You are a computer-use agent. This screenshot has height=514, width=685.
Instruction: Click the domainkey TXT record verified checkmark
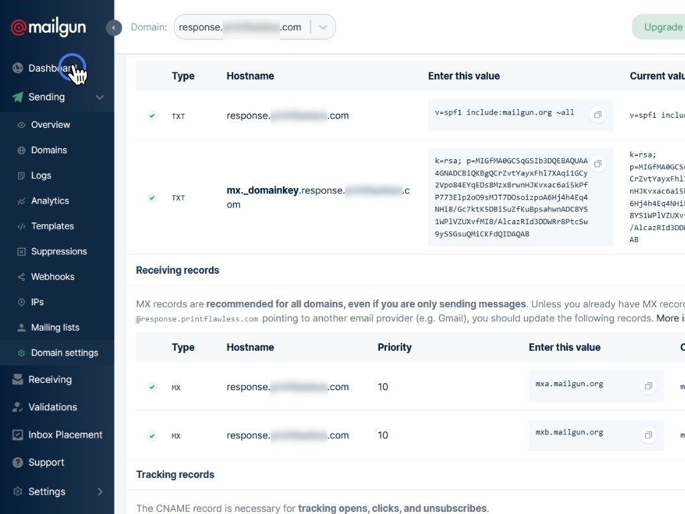[x=152, y=197]
